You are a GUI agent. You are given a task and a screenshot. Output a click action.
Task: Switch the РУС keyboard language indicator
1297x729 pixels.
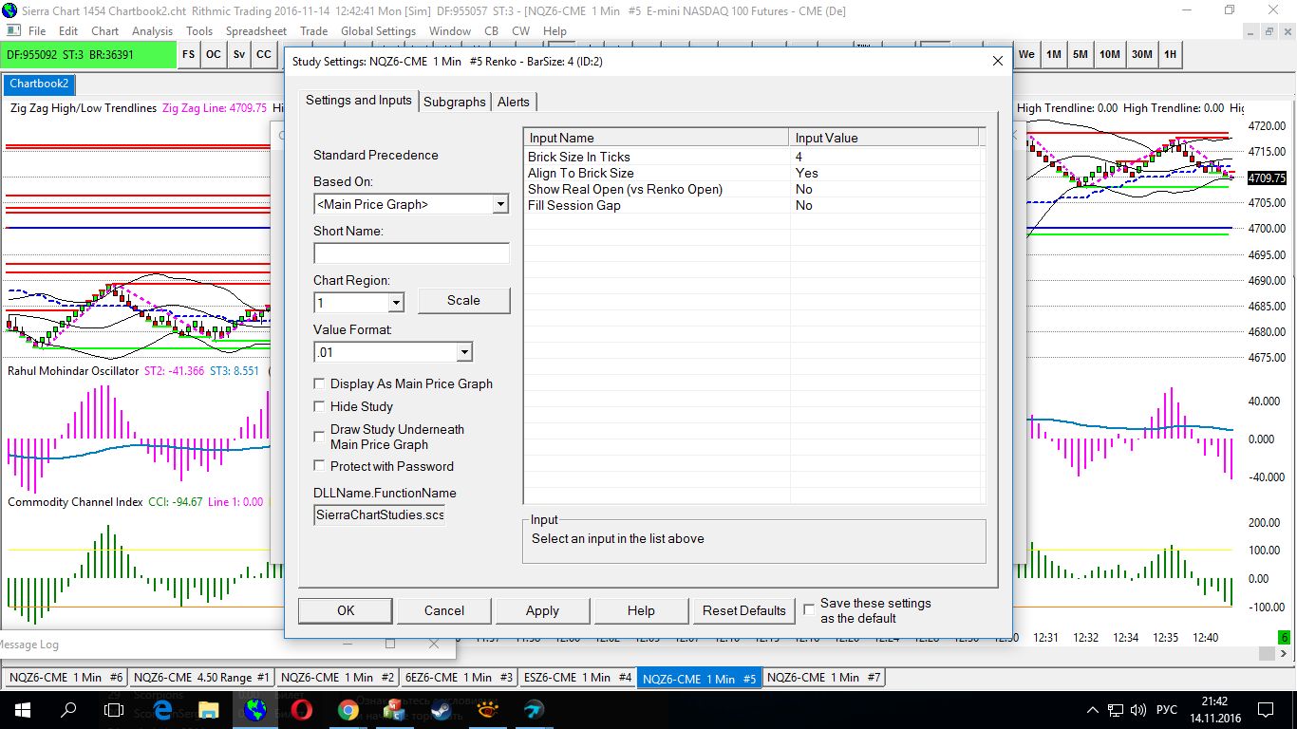1167,710
